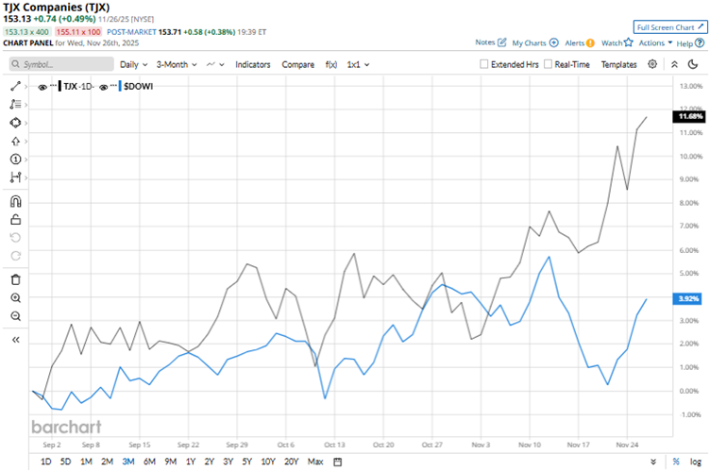Select the 5D time range
Screen dimensions: 710x471
[66, 462]
